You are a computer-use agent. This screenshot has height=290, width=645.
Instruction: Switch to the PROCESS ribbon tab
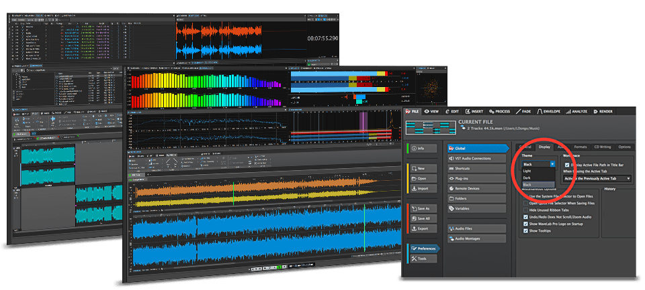(500, 111)
